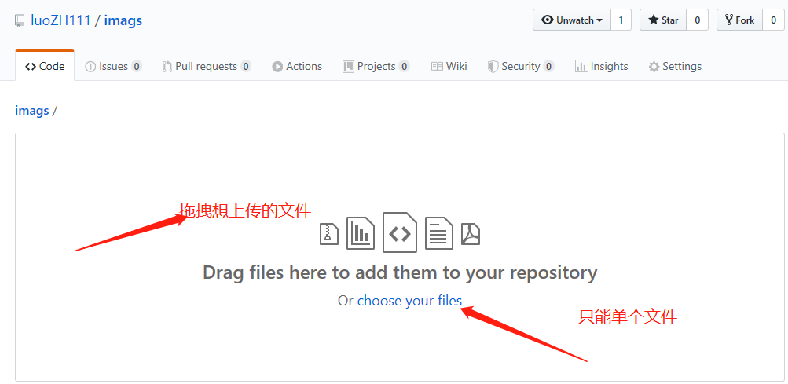The height and width of the screenshot is (384, 788).
Task: Click the imags breadcrumb link
Action: point(32,111)
